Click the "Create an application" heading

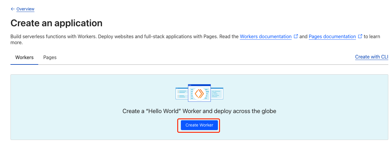[x=56, y=23]
